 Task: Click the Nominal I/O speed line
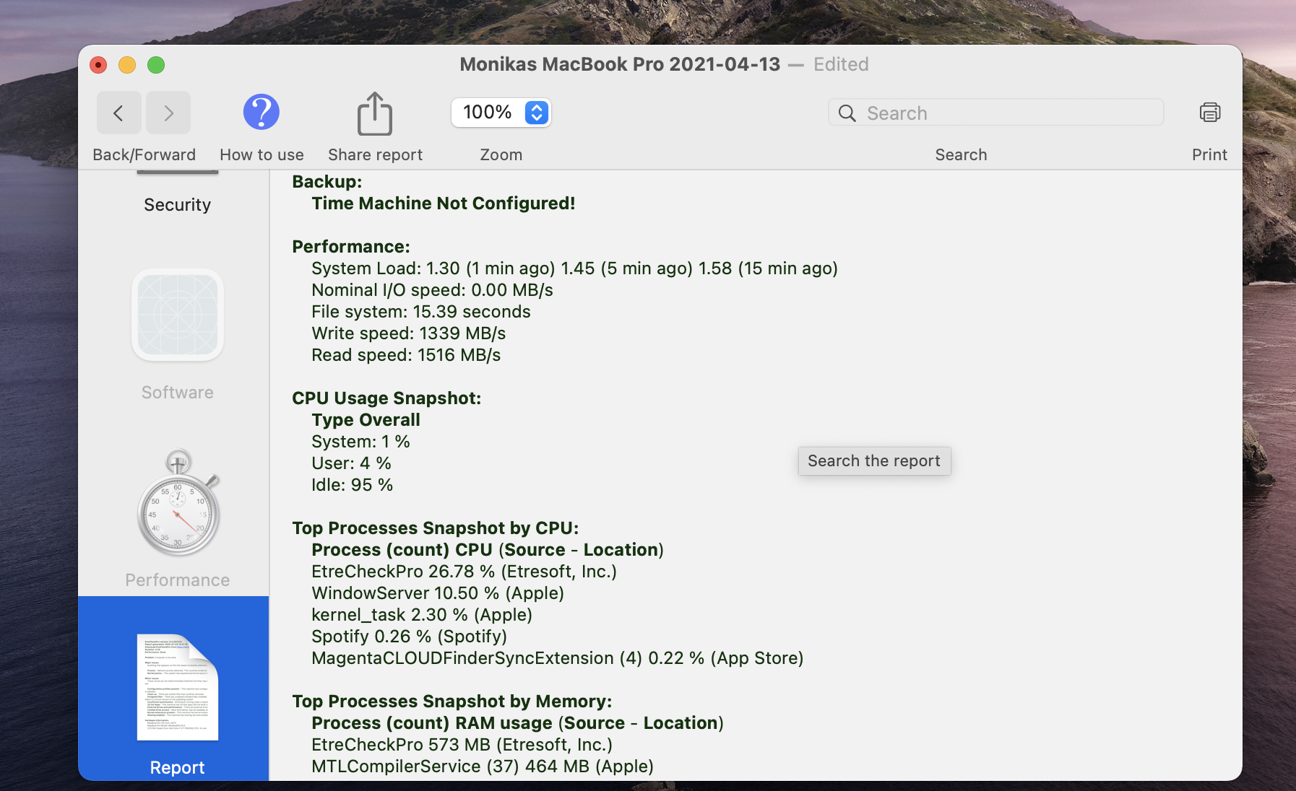(x=433, y=290)
